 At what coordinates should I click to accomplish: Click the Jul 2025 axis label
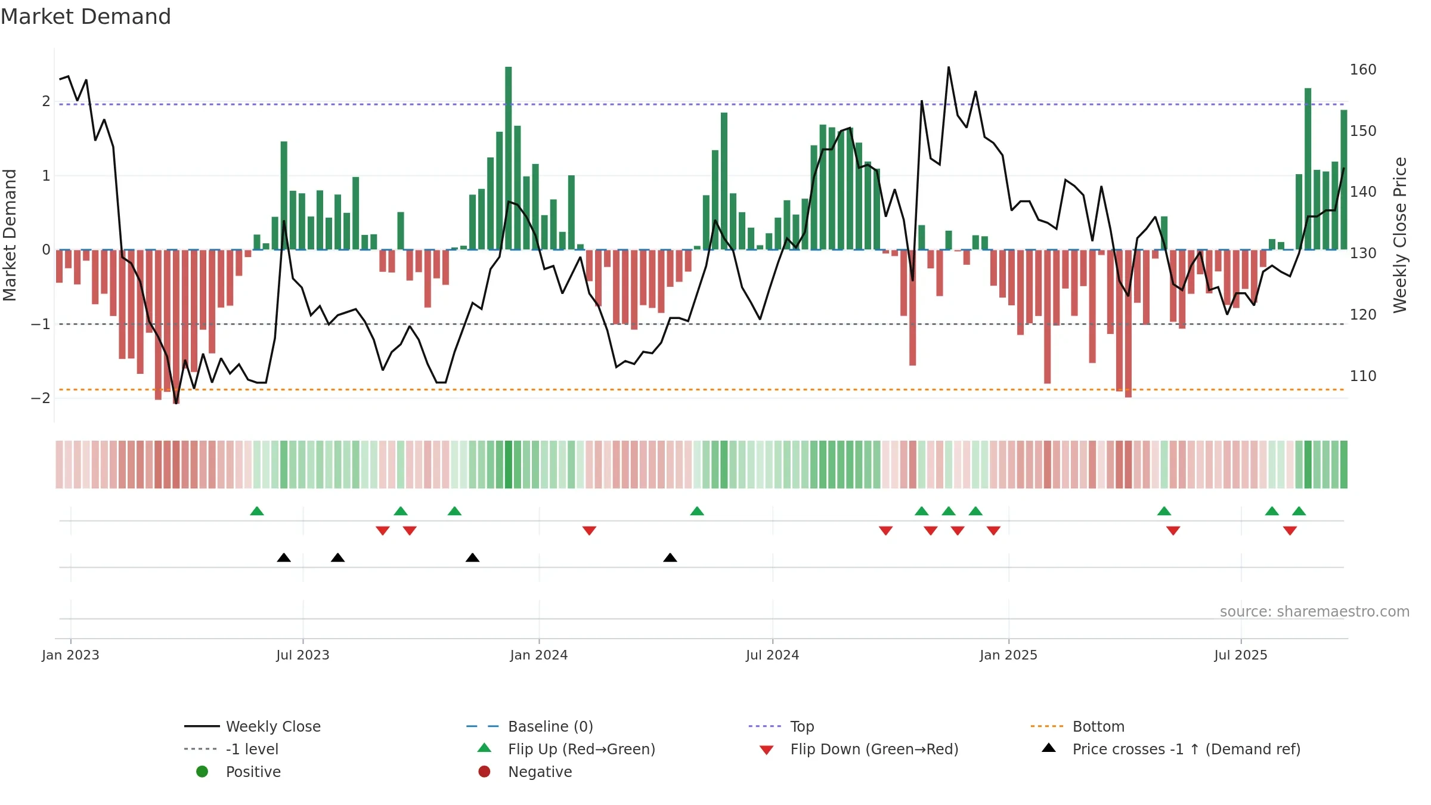pyautogui.click(x=1241, y=655)
